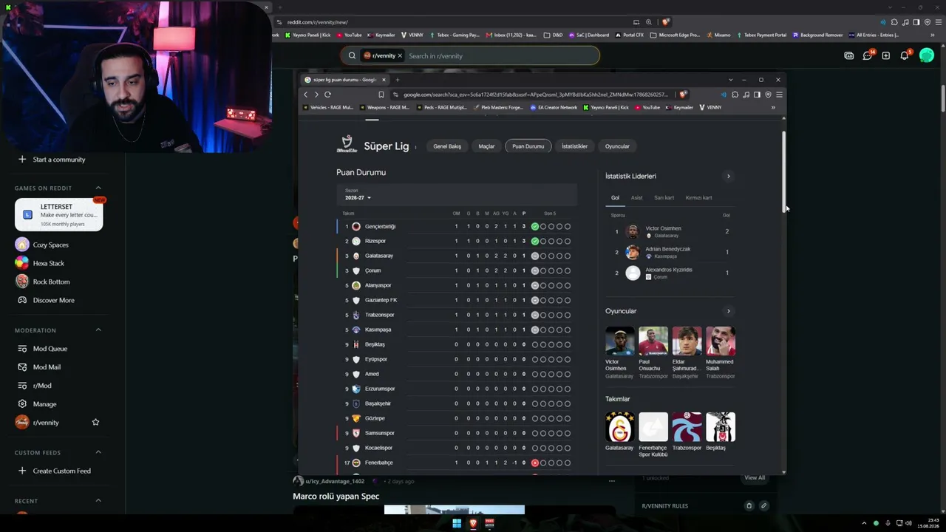This screenshot has width=946, height=532.
Task: Open the Reddit advertise icon
Action: 848,55
